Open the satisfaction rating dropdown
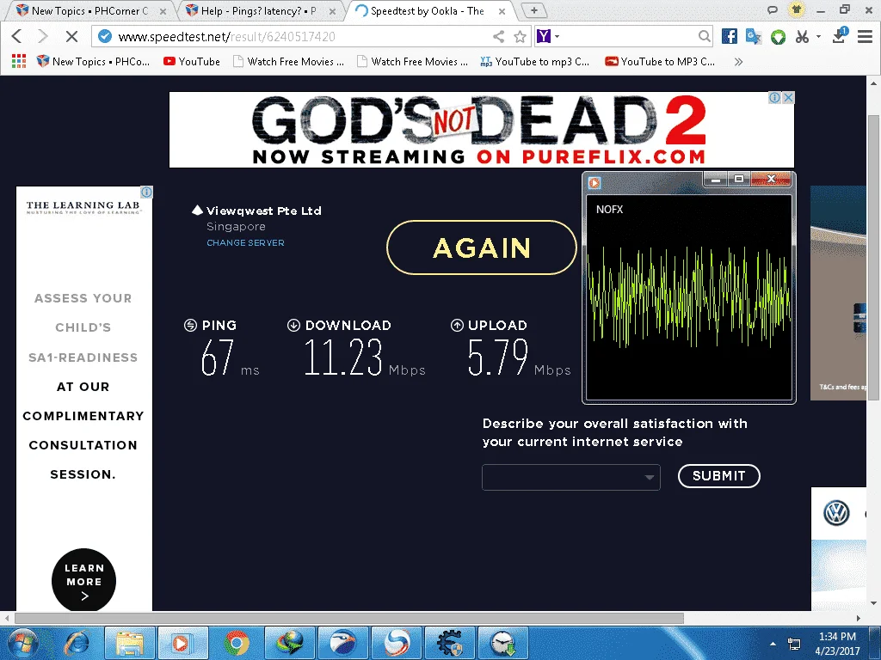Image resolution: width=881 pixels, height=660 pixels. coord(571,477)
